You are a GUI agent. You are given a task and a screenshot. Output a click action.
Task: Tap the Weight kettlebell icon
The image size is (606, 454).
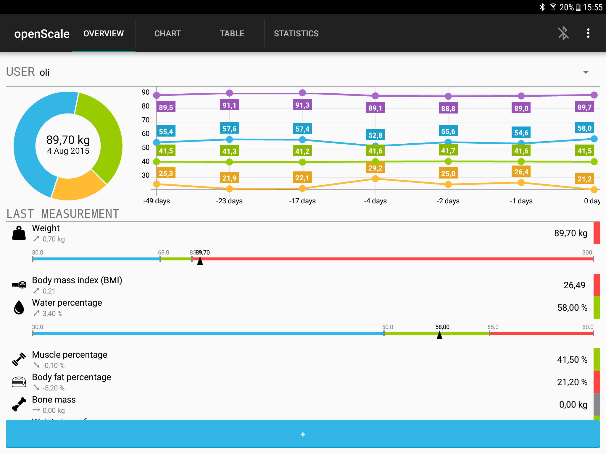pyautogui.click(x=19, y=233)
